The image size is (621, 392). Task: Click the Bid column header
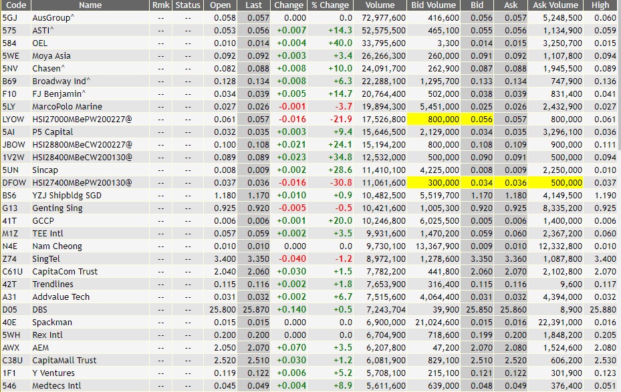pyautogui.click(x=479, y=5)
